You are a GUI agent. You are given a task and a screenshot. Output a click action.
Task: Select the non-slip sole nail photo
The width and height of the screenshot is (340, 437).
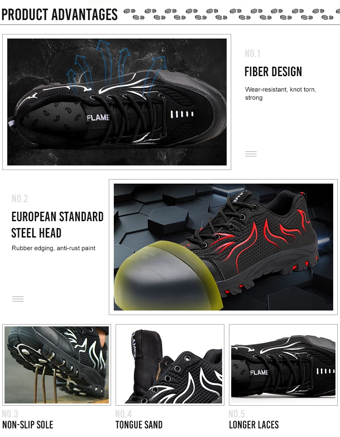(57, 365)
